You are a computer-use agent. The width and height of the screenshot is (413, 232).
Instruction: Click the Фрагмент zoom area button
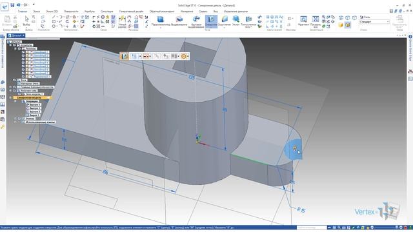coord(303,21)
